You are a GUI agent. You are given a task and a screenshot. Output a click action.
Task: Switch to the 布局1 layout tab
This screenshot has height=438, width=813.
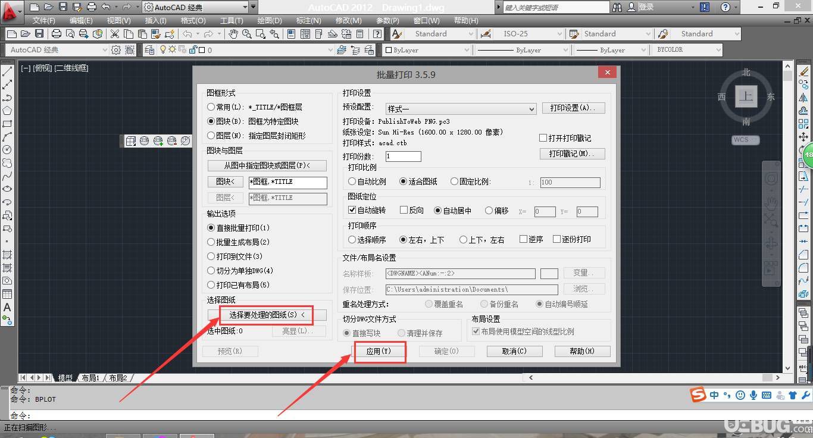(90, 378)
